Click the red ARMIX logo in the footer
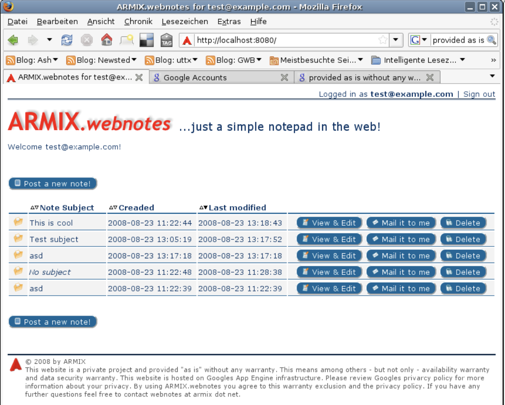 tap(15, 365)
